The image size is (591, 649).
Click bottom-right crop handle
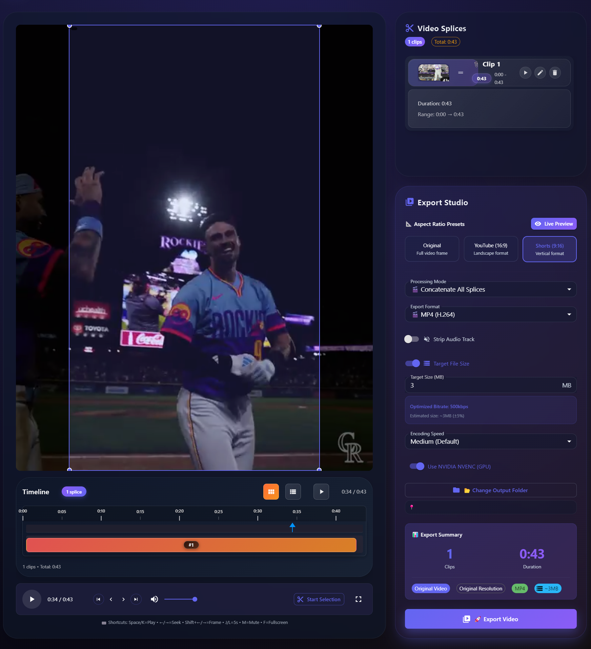pos(319,469)
